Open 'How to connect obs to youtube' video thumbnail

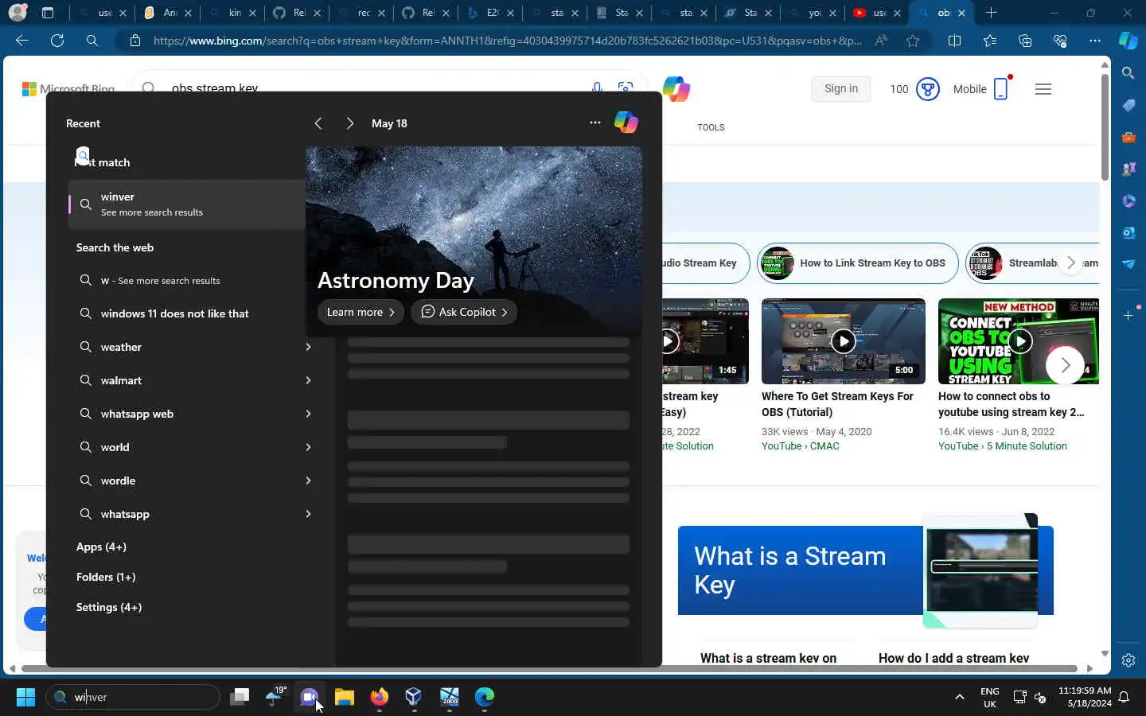[x=1019, y=341]
